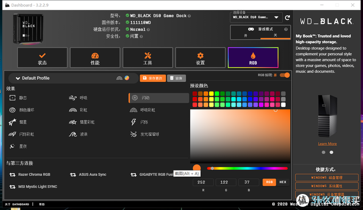This screenshot has width=363, height=210.
Task: Click info icon beside WD_BLACK D50 Game Dock
Action: point(189,16)
